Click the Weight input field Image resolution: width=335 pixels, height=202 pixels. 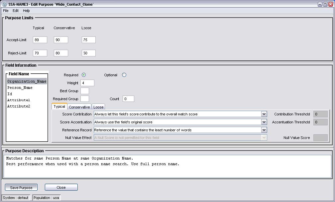coord(87,83)
